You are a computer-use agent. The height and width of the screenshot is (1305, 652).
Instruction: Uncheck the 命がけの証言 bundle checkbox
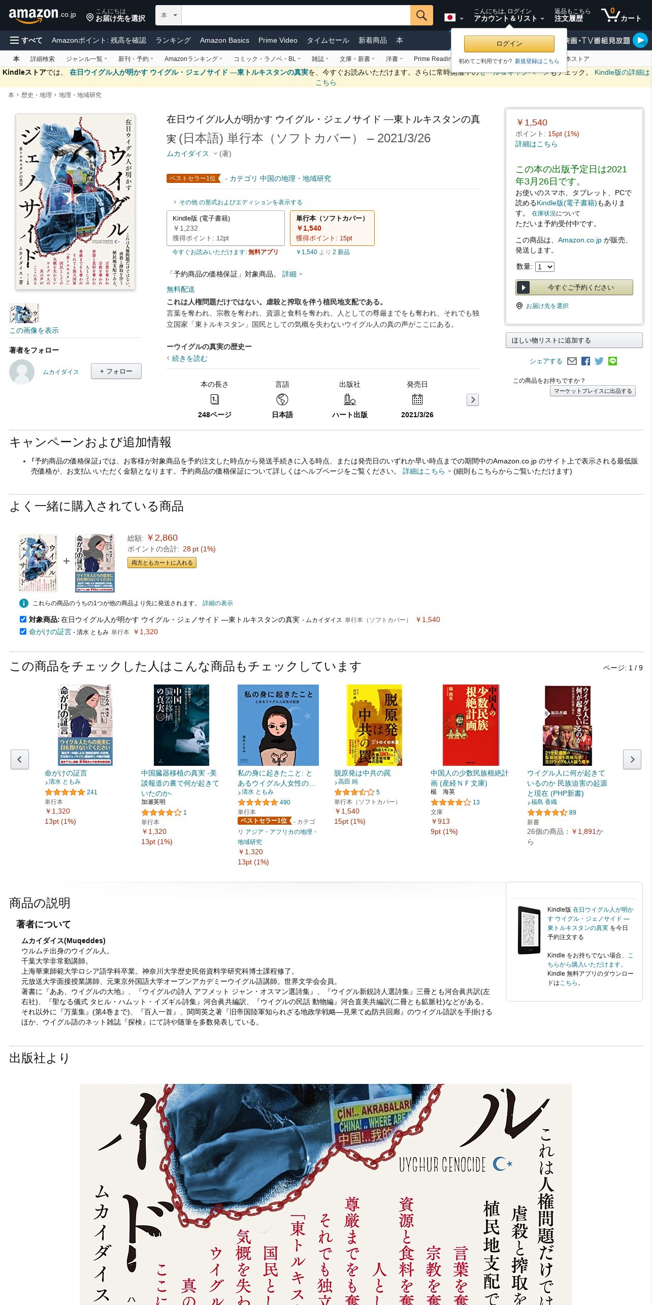(x=23, y=632)
